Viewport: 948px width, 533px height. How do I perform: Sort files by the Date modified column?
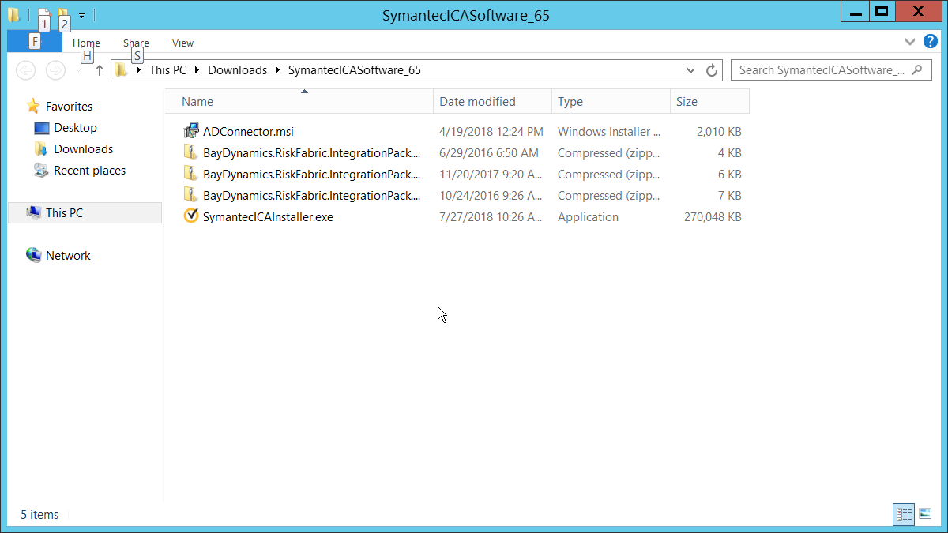pos(477,102)
